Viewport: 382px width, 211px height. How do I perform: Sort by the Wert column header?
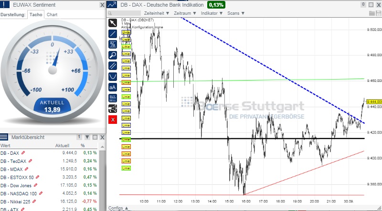pyautogui.click(x=5, y=146)
